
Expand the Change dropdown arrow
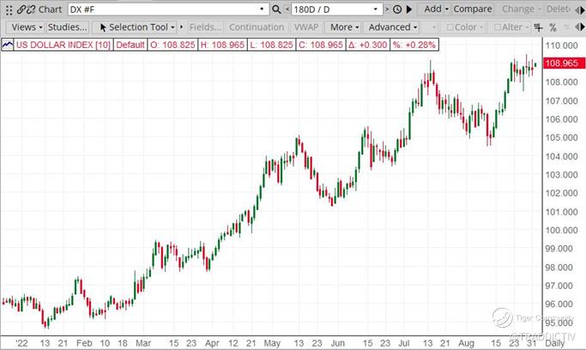pos(540,9)
